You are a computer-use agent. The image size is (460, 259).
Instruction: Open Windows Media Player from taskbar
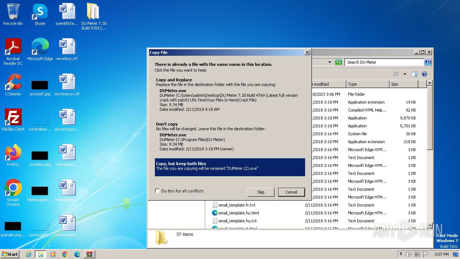tap(53, 254)
